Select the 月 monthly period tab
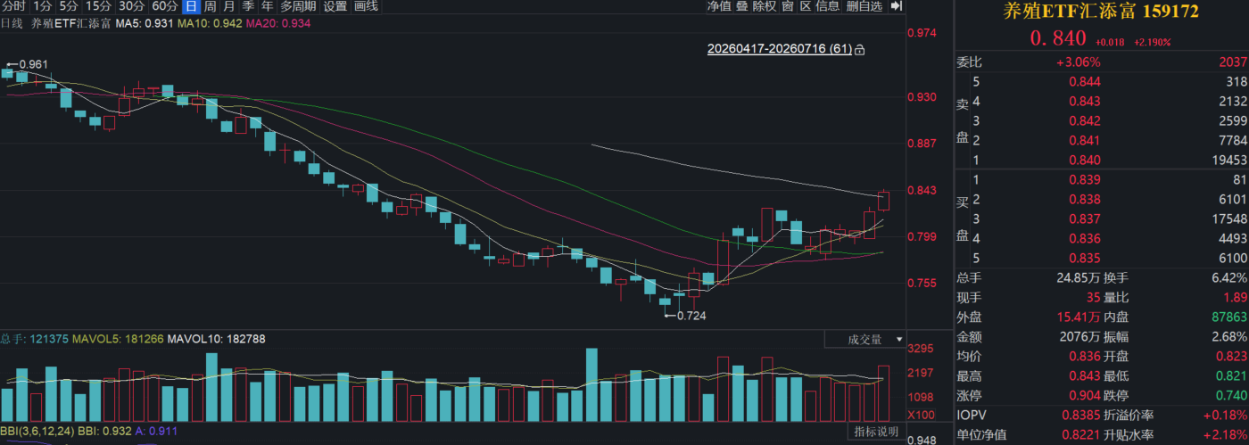Screen dimensions: 1249x445 228,6
